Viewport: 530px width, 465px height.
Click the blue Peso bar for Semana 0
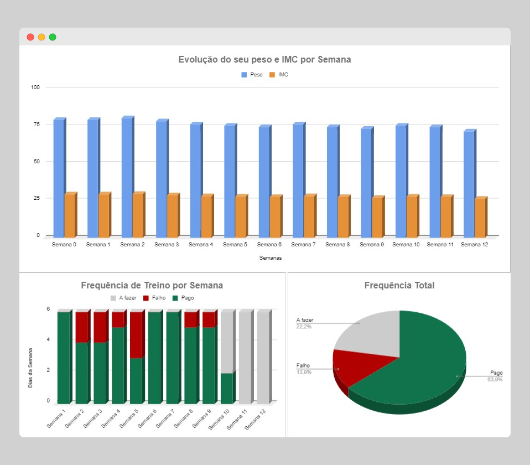[x=59, y=178]
